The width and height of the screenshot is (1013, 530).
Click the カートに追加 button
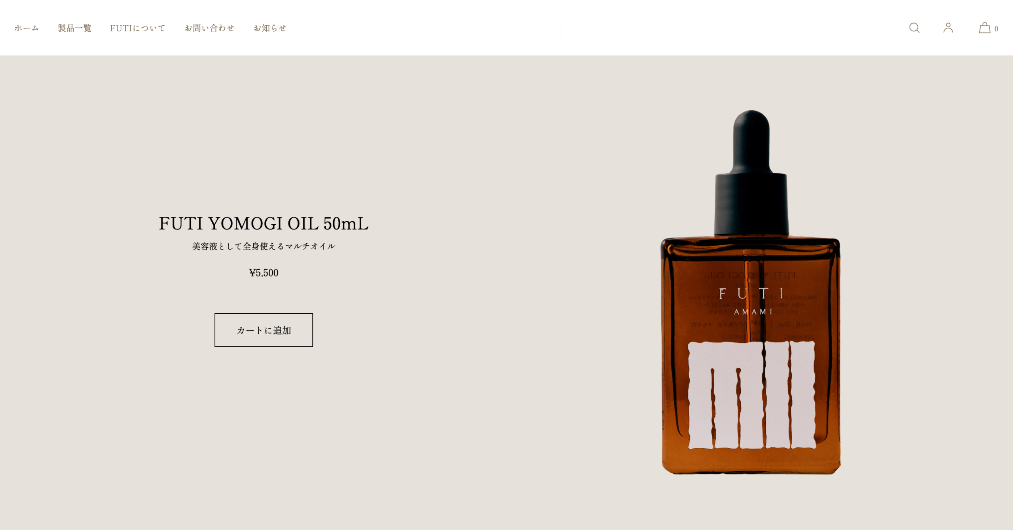(x=264, y=330)
